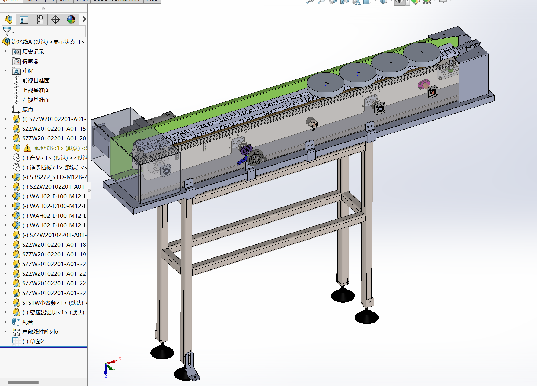Expand the 注解 annotations folder
The image size is (537, 386).
(x=5, y=71)
